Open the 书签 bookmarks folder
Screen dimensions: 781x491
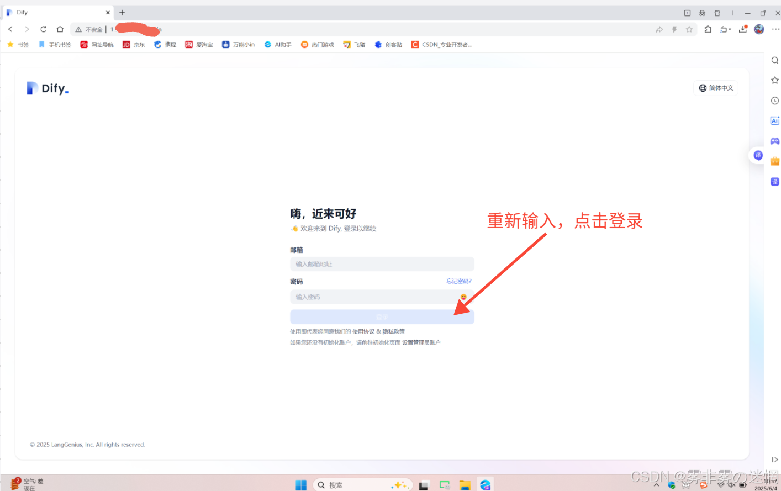[x=18, y=45]
